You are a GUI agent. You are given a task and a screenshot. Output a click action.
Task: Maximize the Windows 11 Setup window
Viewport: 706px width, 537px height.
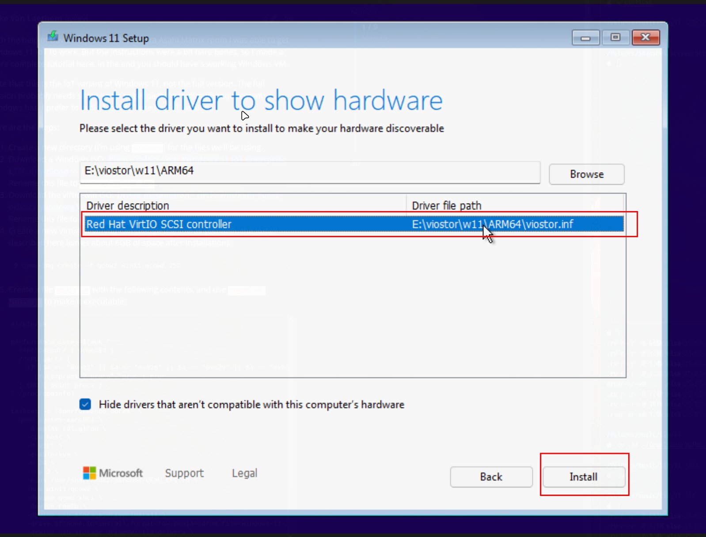point(615,38)
